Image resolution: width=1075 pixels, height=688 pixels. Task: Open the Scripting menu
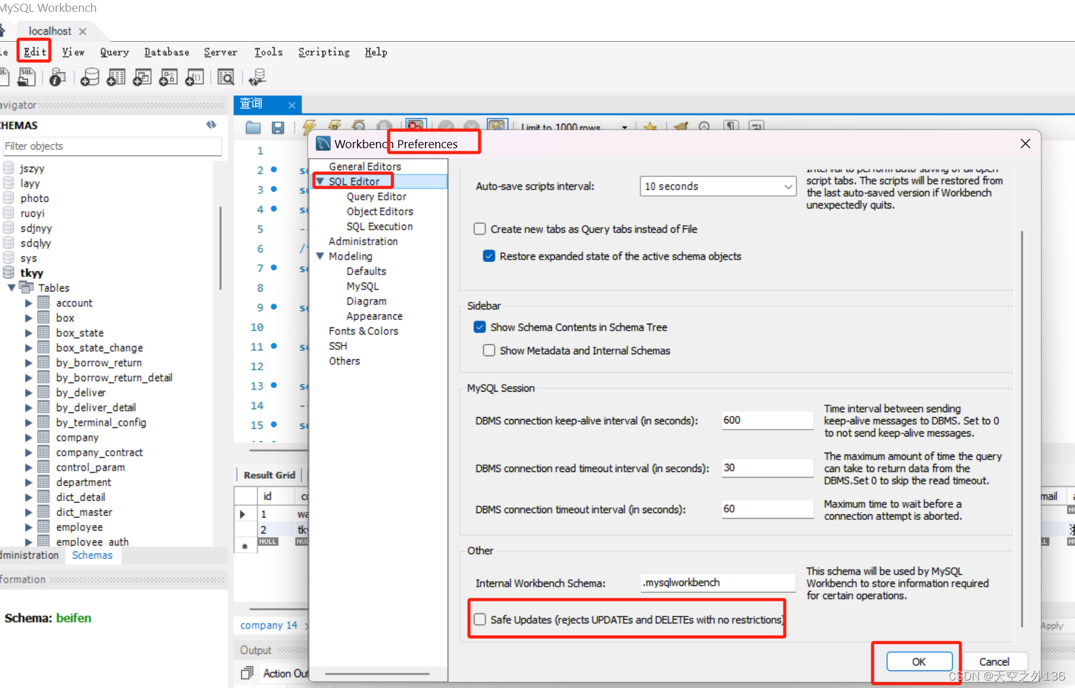coord(324,52)
